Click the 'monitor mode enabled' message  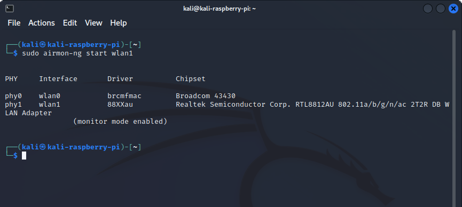(120, 121)
